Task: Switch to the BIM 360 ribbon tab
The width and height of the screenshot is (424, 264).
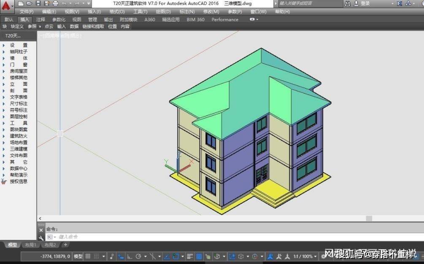Action: pyautogui.click(x=195, y=19)
